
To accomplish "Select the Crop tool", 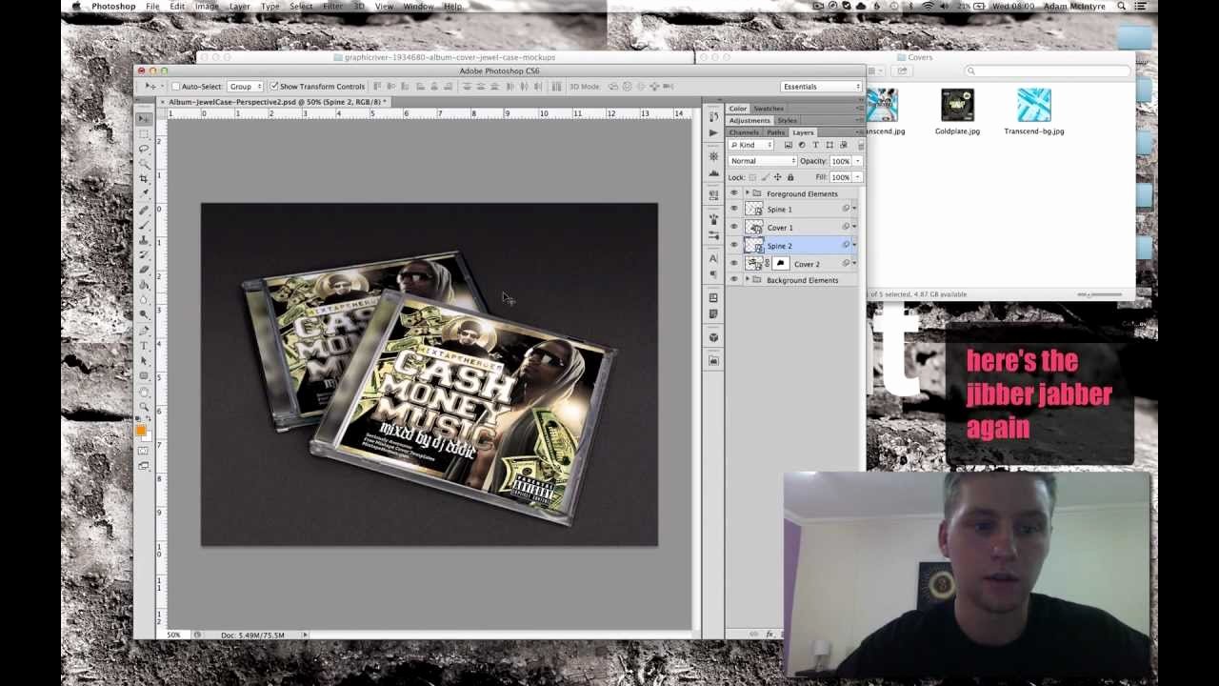I will (x=144, y=178).
